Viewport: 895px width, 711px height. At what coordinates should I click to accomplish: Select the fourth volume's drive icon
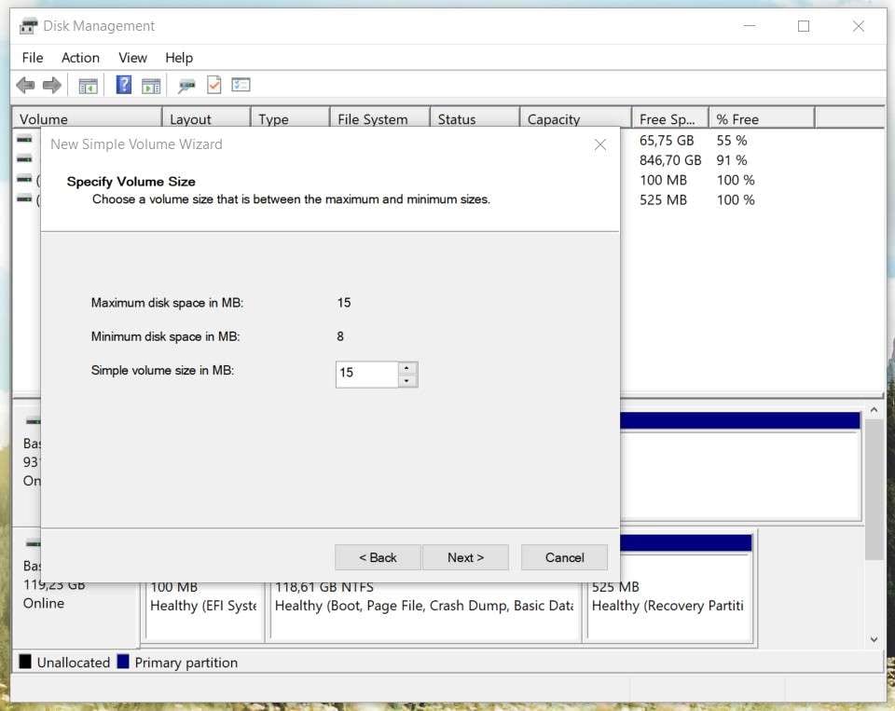click(24, 198)
